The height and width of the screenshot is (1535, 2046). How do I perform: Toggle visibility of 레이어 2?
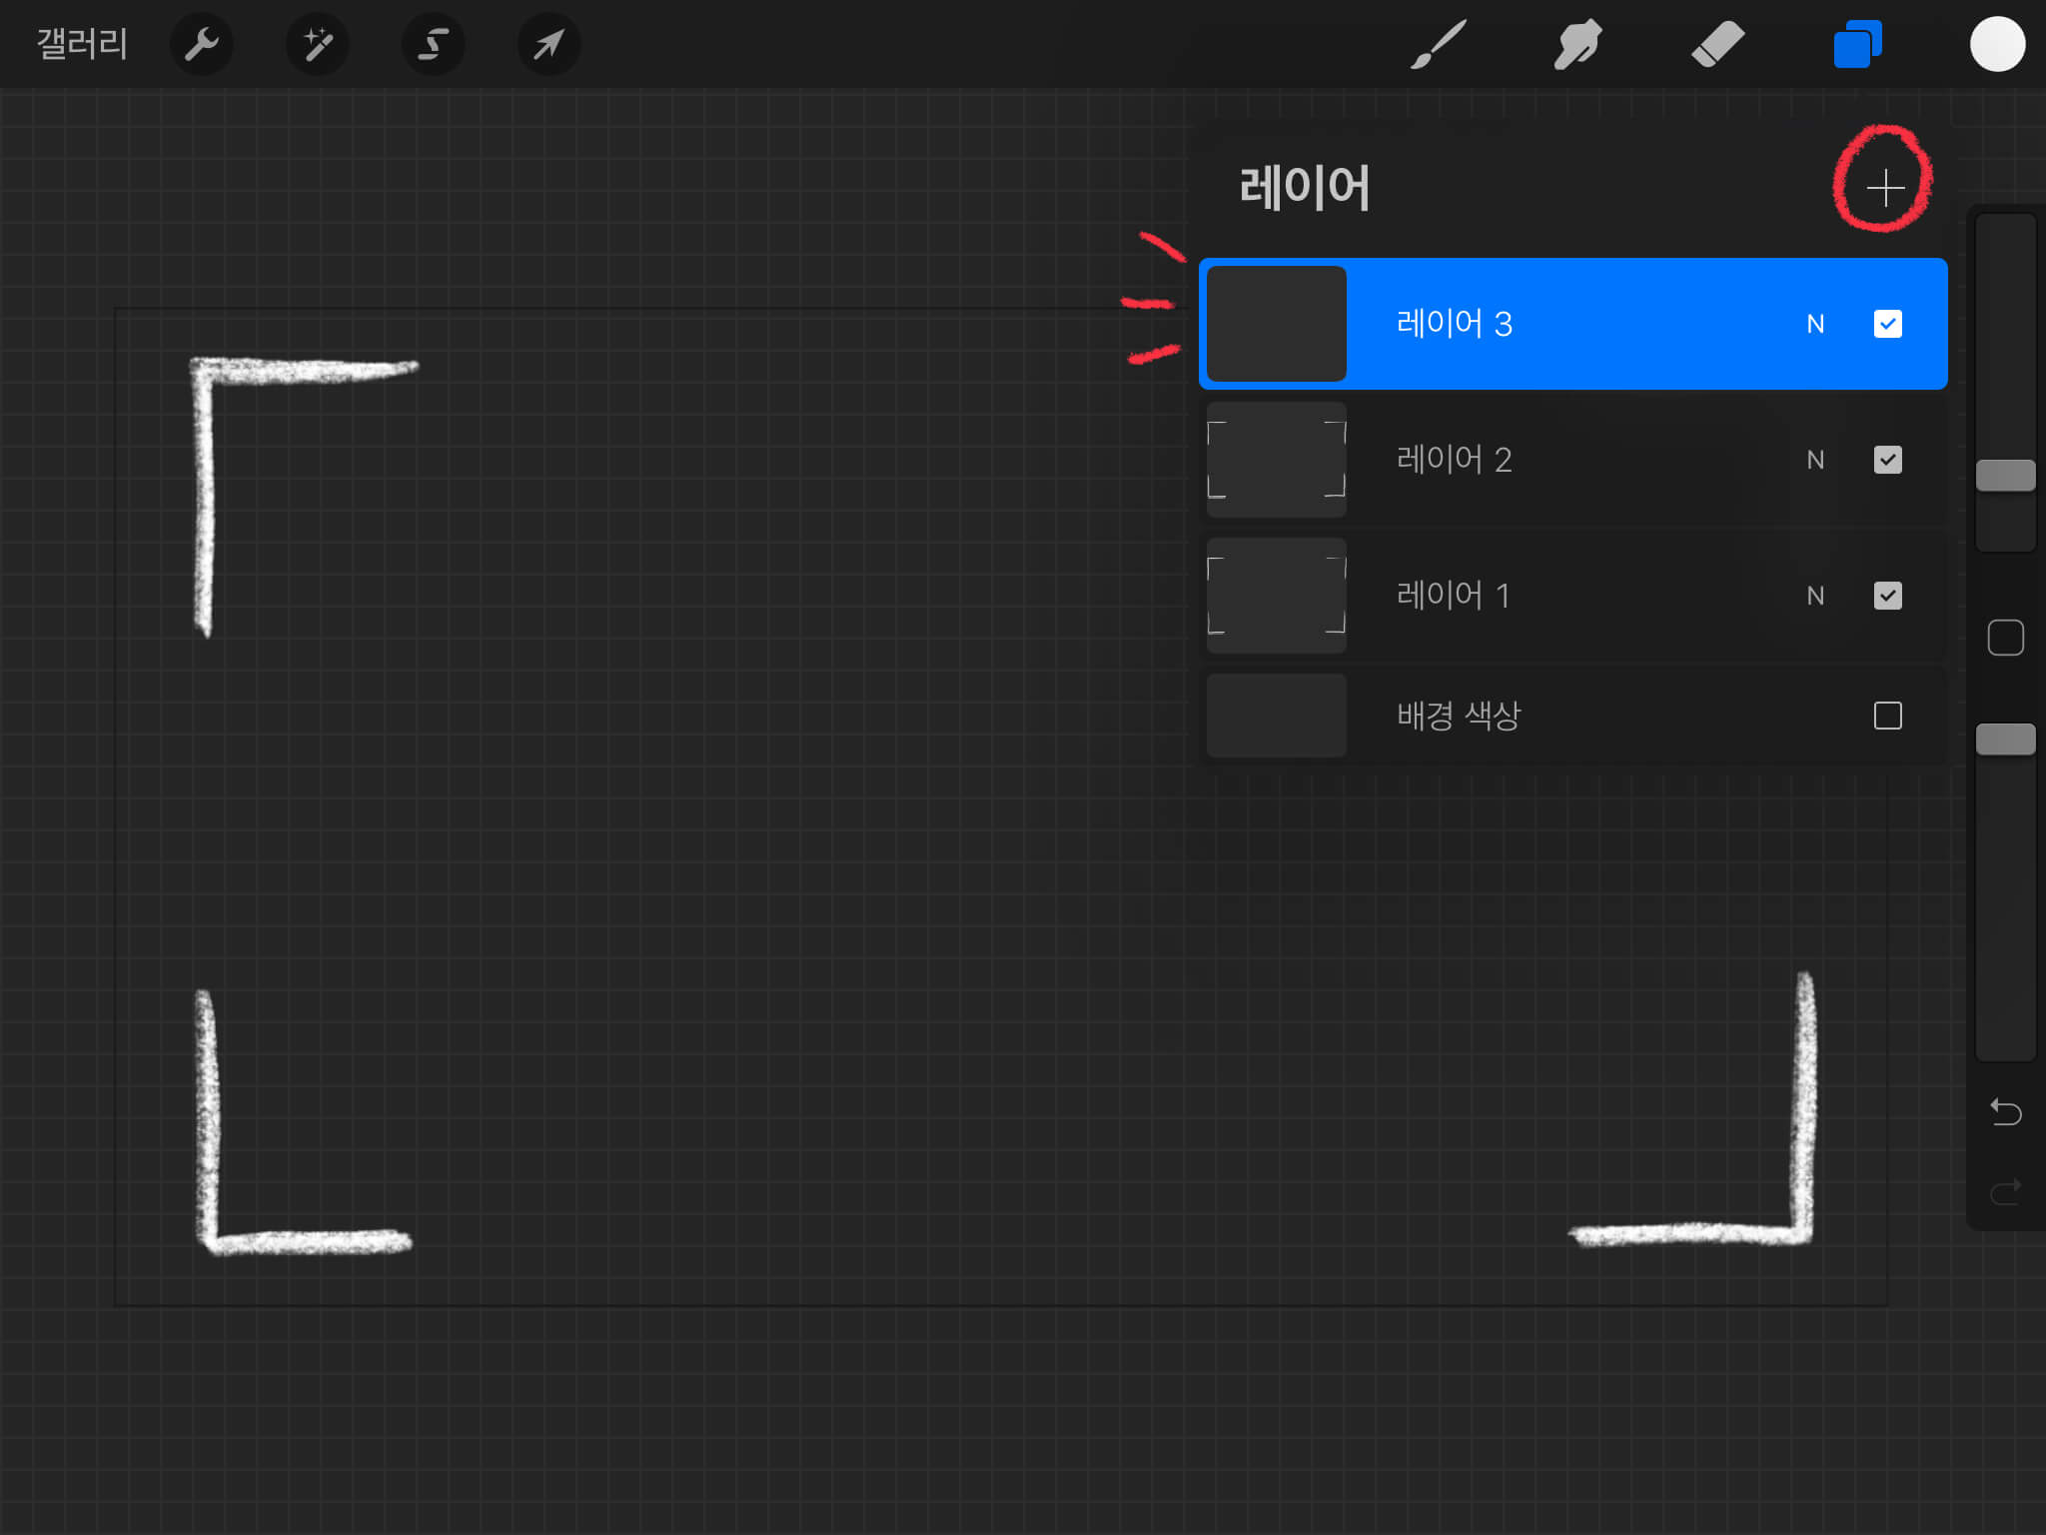click(1887, 460)
